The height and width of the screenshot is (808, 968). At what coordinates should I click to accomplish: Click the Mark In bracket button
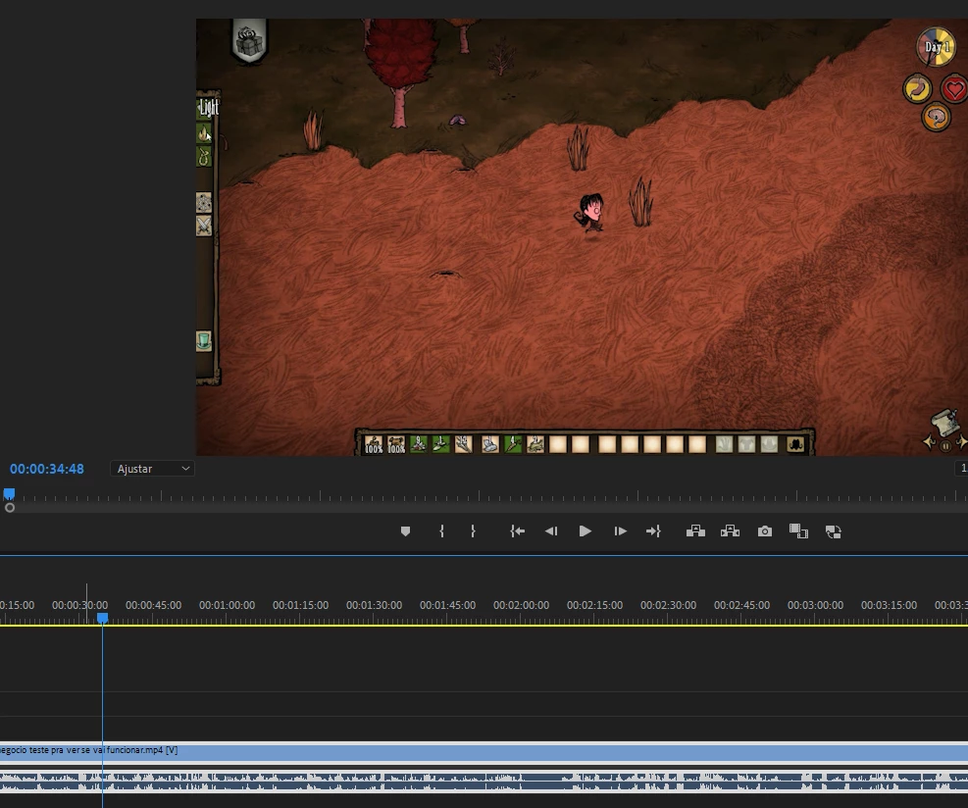click(x=441, y=531)
